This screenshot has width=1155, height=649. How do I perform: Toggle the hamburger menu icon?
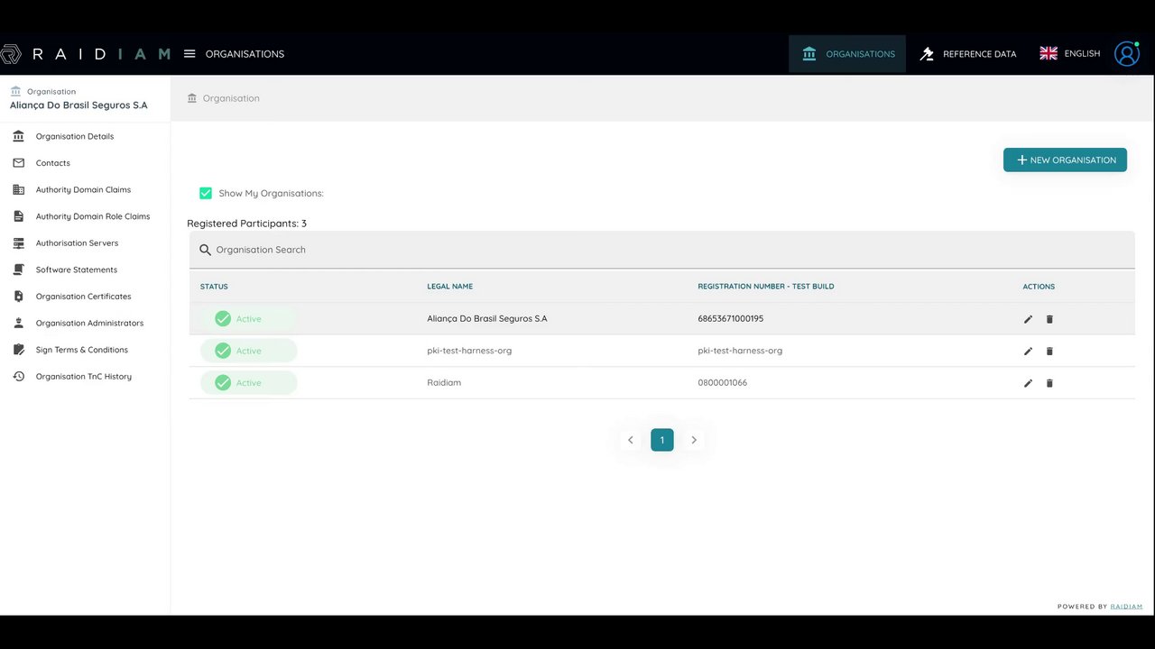click(189, 54)
